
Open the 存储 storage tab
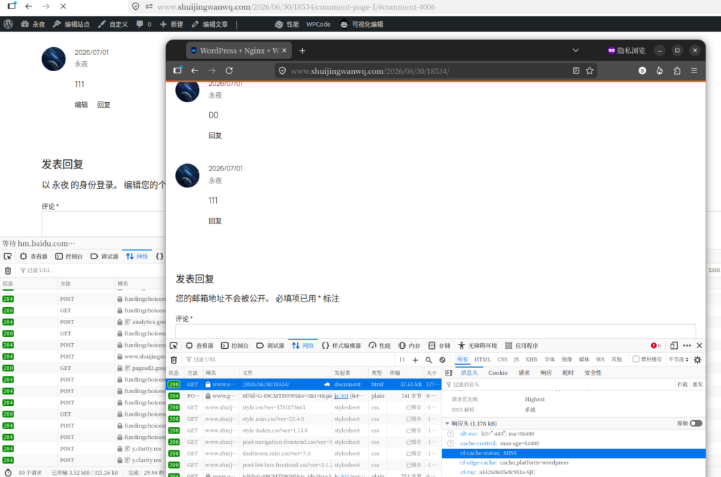click(439, 345)
